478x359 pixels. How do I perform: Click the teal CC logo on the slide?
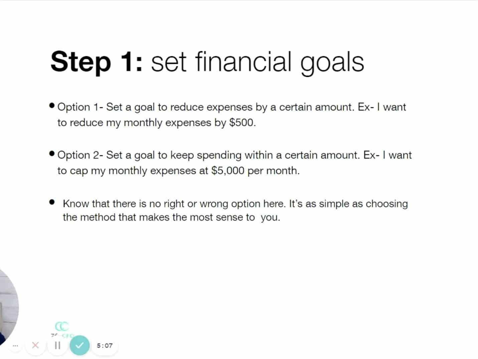pos(62,326)
